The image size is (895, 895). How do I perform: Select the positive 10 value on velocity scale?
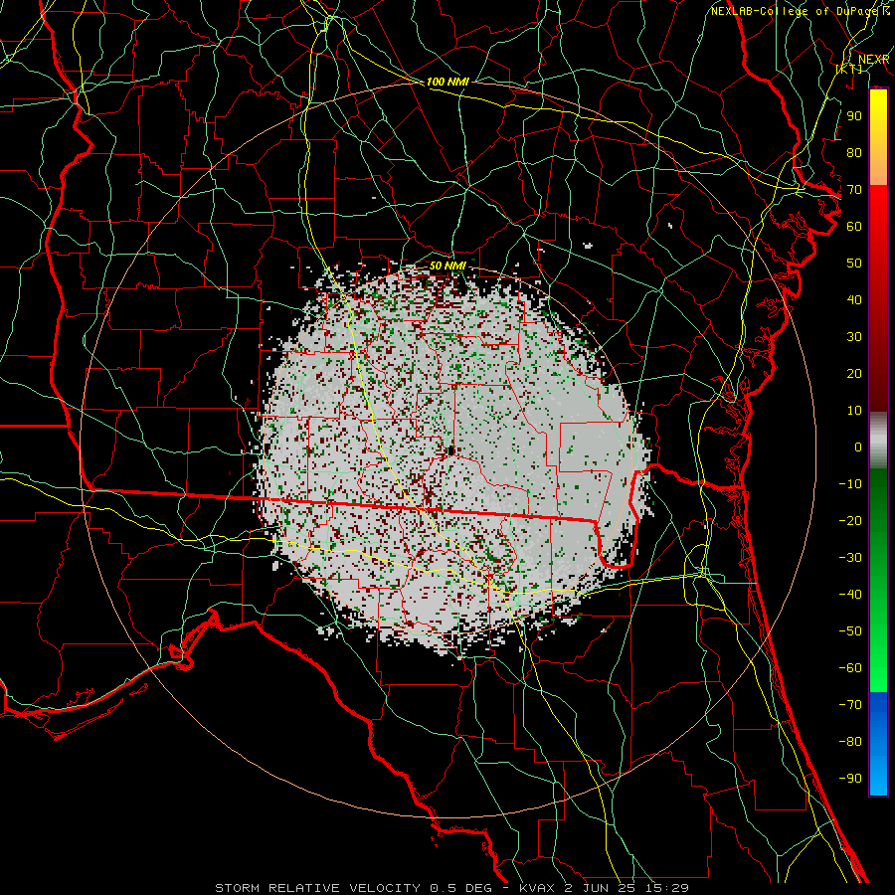click(x=854, y=411)
